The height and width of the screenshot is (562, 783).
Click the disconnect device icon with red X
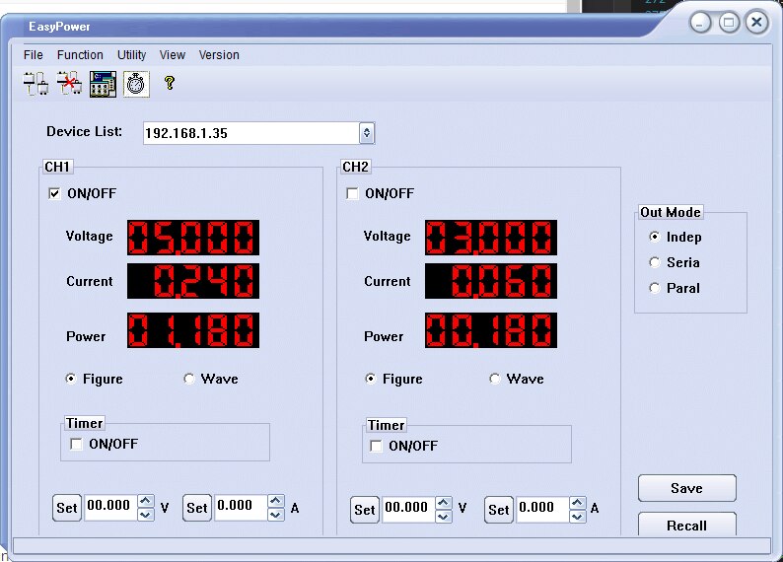click(x=69, y=84)
